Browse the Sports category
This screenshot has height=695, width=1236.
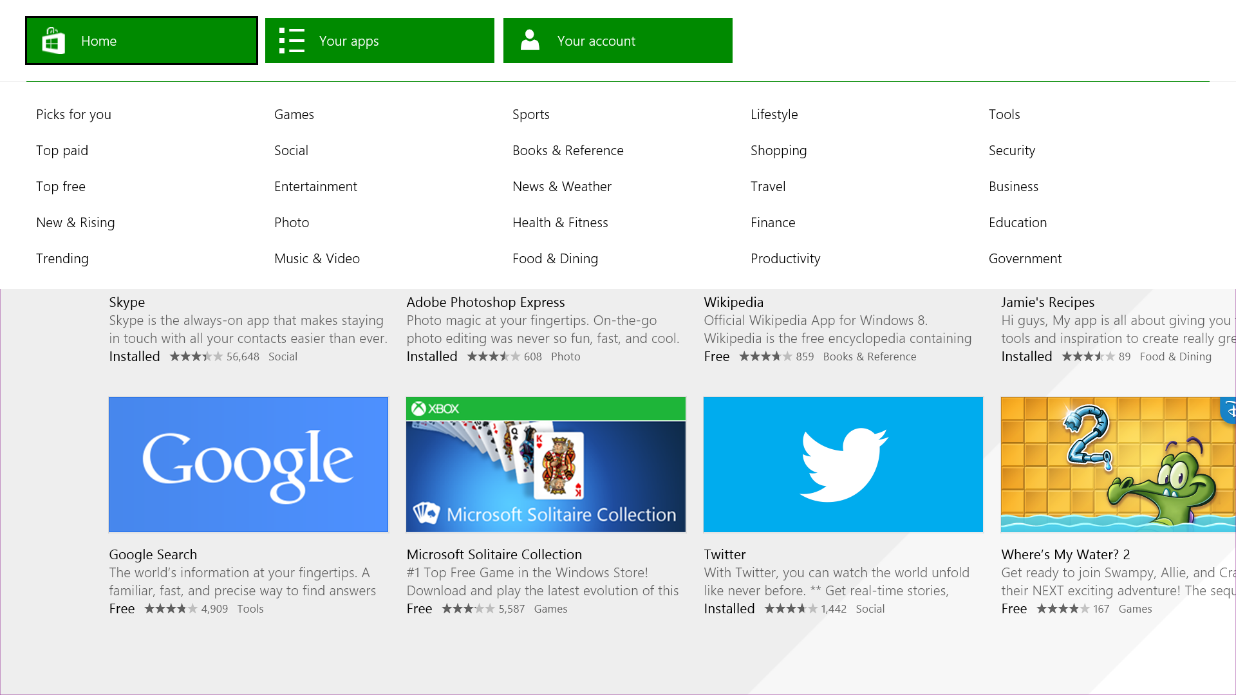point(531,115)
